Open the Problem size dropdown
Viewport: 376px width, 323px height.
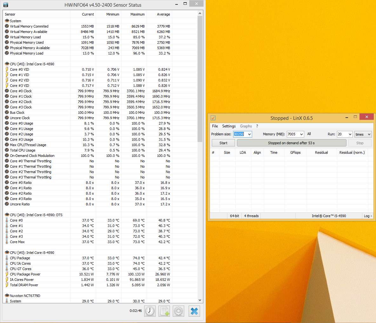click(x=249, y=134)
